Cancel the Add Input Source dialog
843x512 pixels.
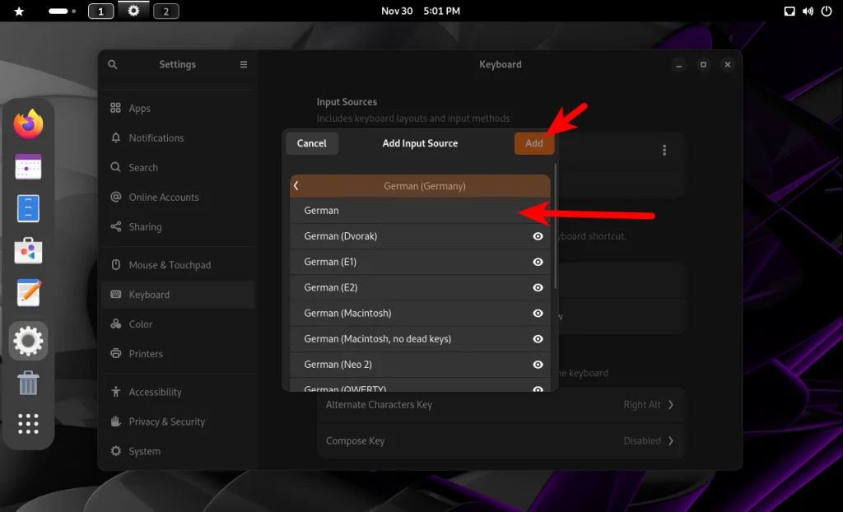[x=312, y=143]
